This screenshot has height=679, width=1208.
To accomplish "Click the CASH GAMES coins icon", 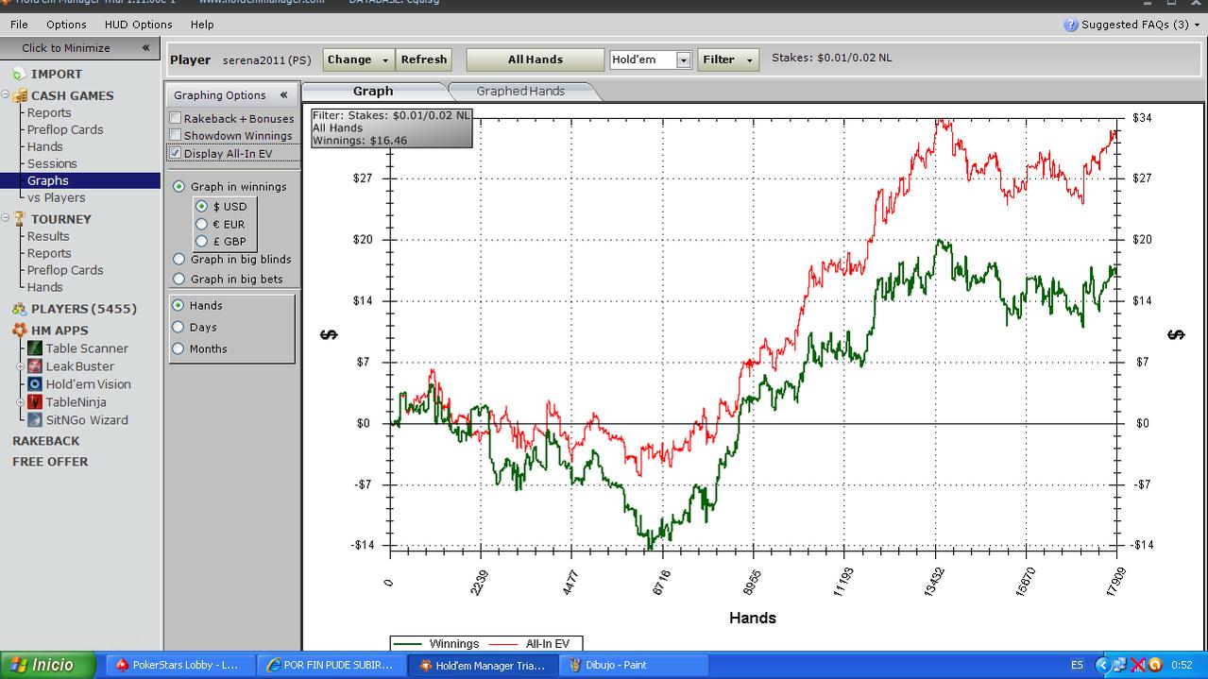I will coord(19,95).
